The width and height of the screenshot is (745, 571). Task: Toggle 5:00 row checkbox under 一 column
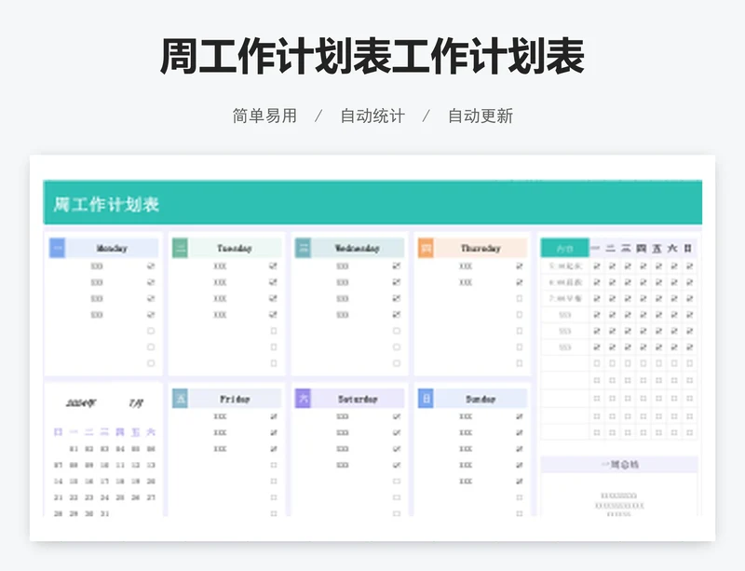click(x=597, y=266)
